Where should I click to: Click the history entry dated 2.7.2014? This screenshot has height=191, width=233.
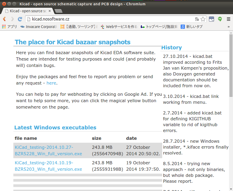point(192,122)
